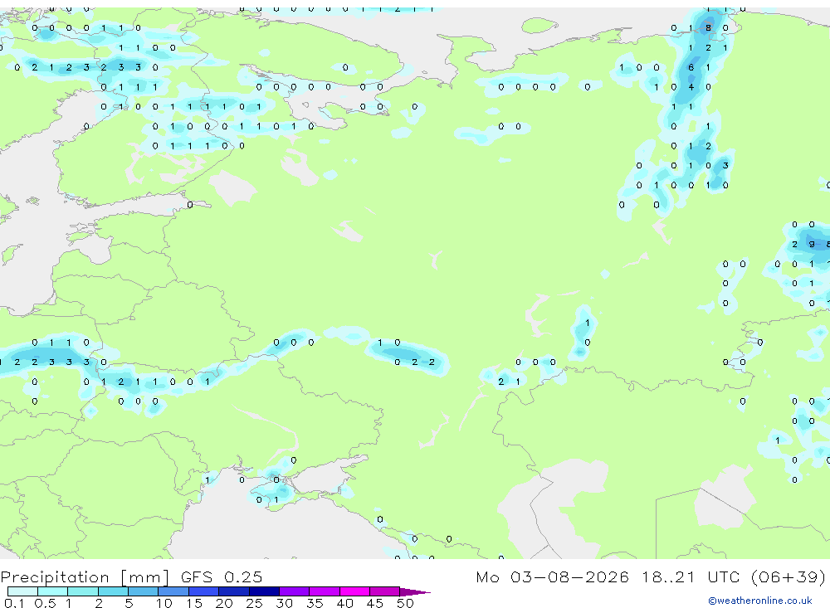Click the '(06+39)' forecast run label
Screen dimensions: 830x608
click(788, 576)
